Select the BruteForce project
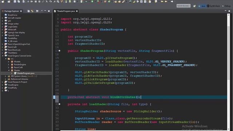The image size is (233, 131). coord(12,15)
